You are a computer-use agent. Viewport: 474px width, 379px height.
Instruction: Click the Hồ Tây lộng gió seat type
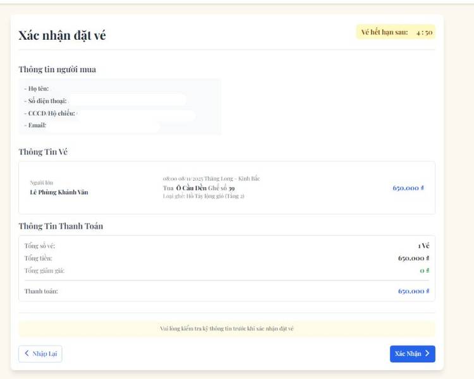pyautogui.click(x=204, y=196)
